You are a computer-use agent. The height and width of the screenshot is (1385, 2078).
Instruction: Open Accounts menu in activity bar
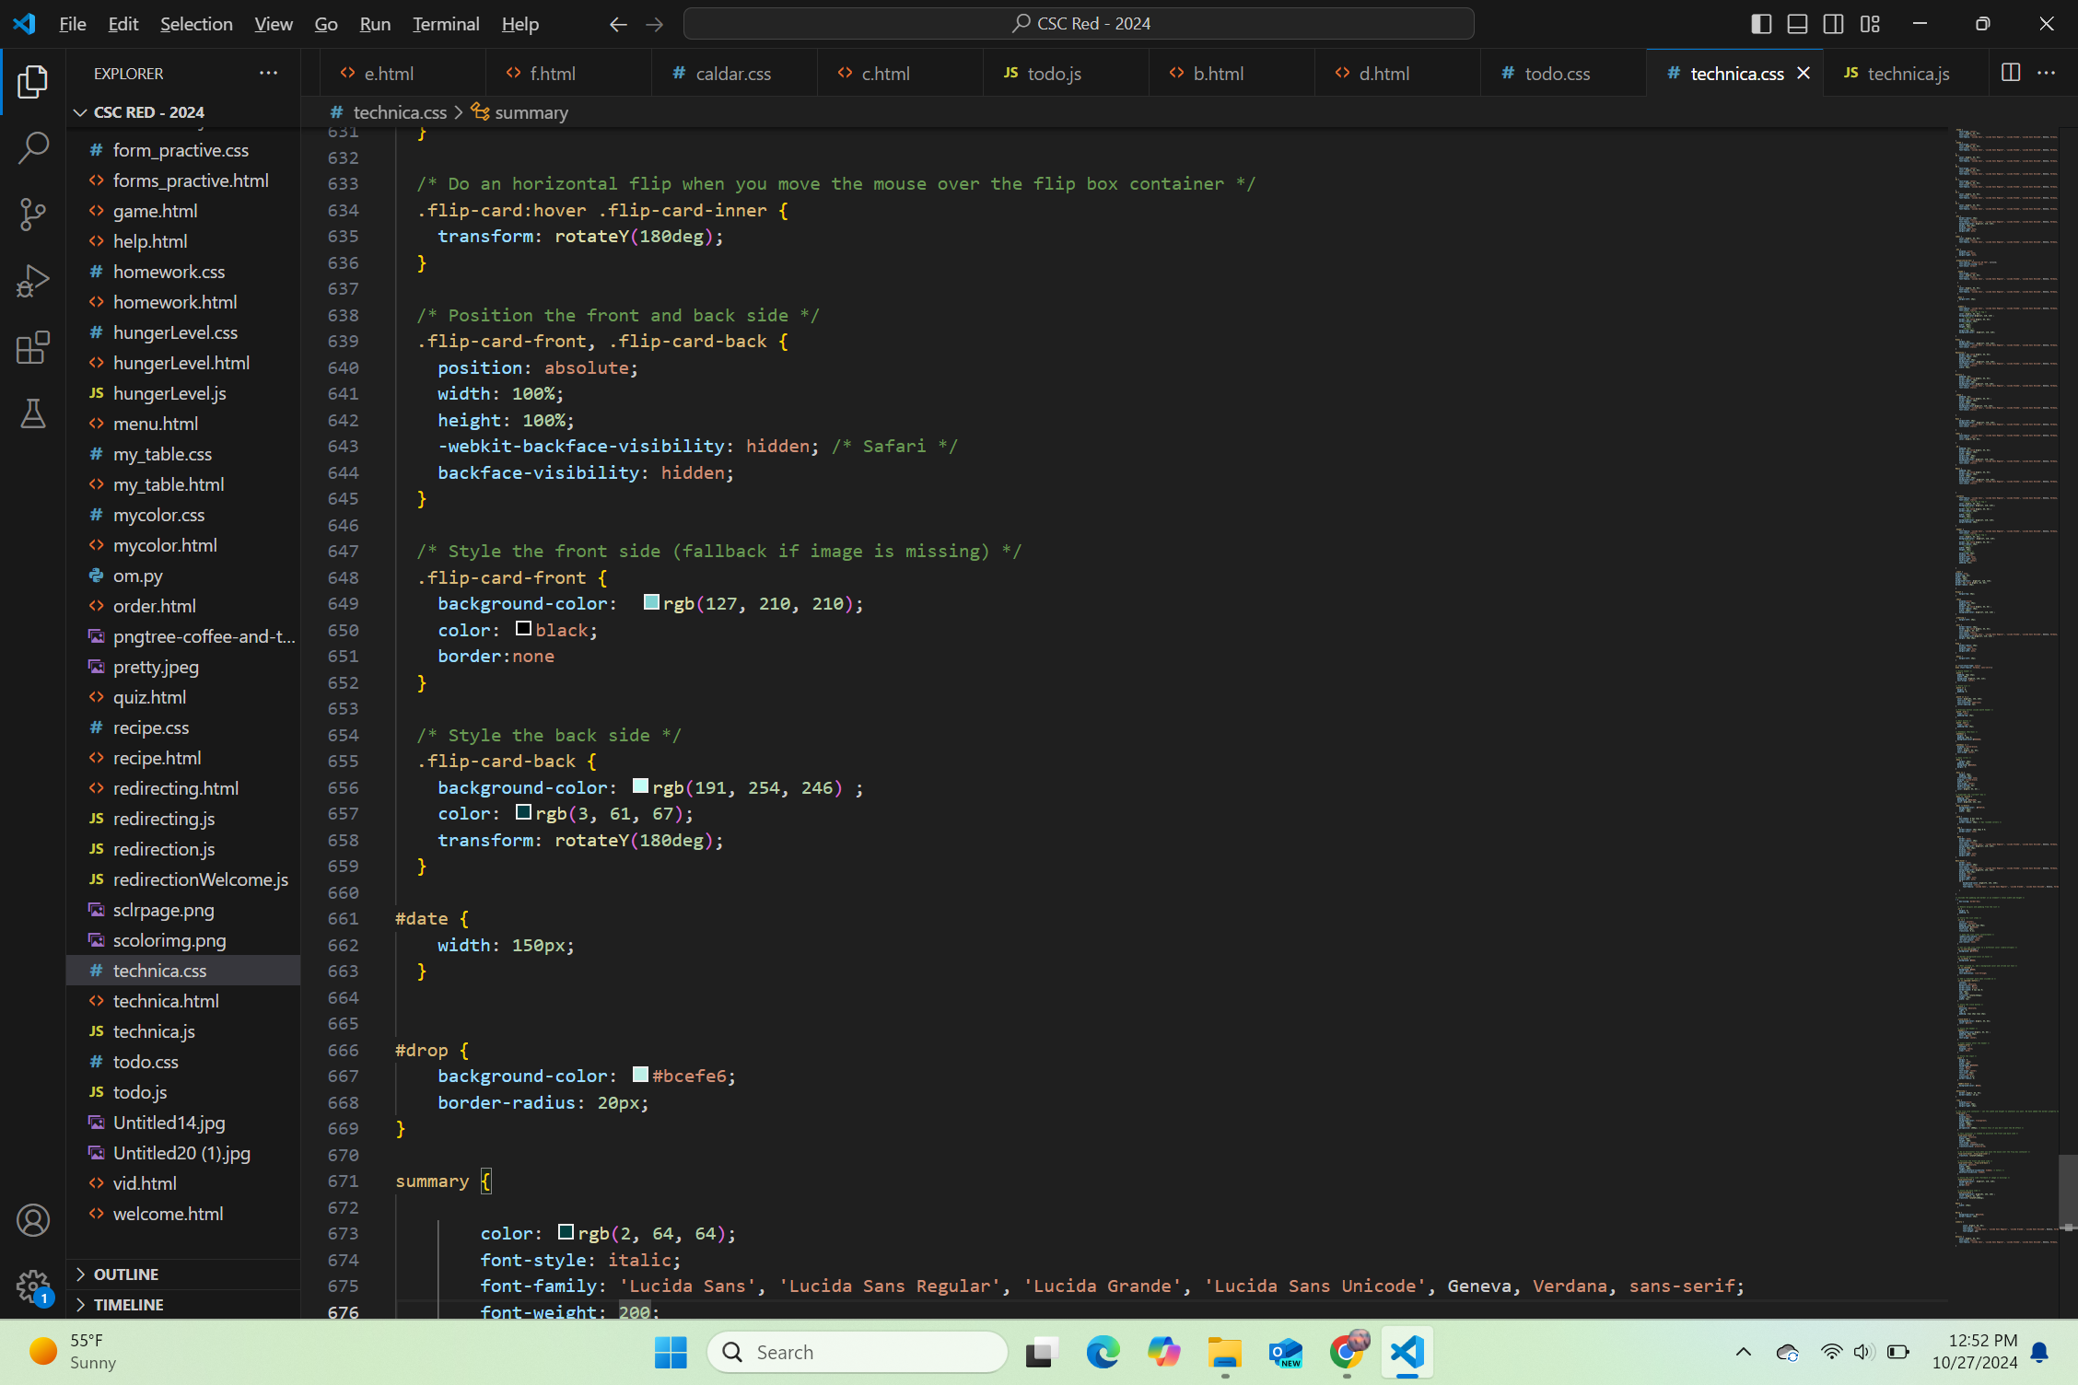pyautogui.click(x=33, y=1220)
